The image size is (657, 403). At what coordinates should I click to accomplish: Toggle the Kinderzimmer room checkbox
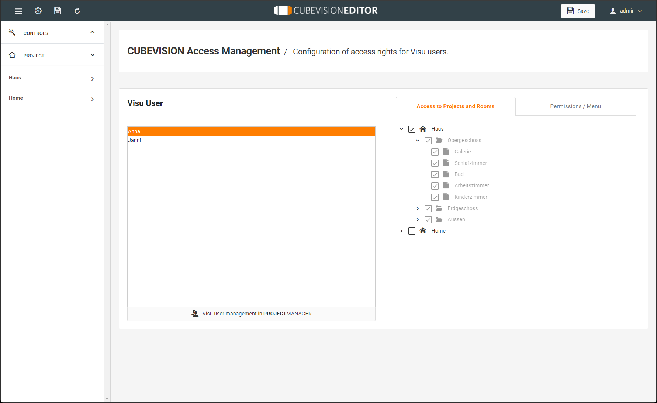pyautogui.click(x=435, y=197)
